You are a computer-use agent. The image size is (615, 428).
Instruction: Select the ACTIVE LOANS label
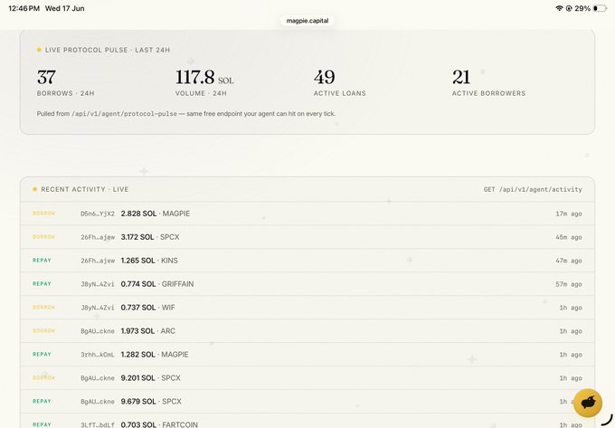[340, 93]
